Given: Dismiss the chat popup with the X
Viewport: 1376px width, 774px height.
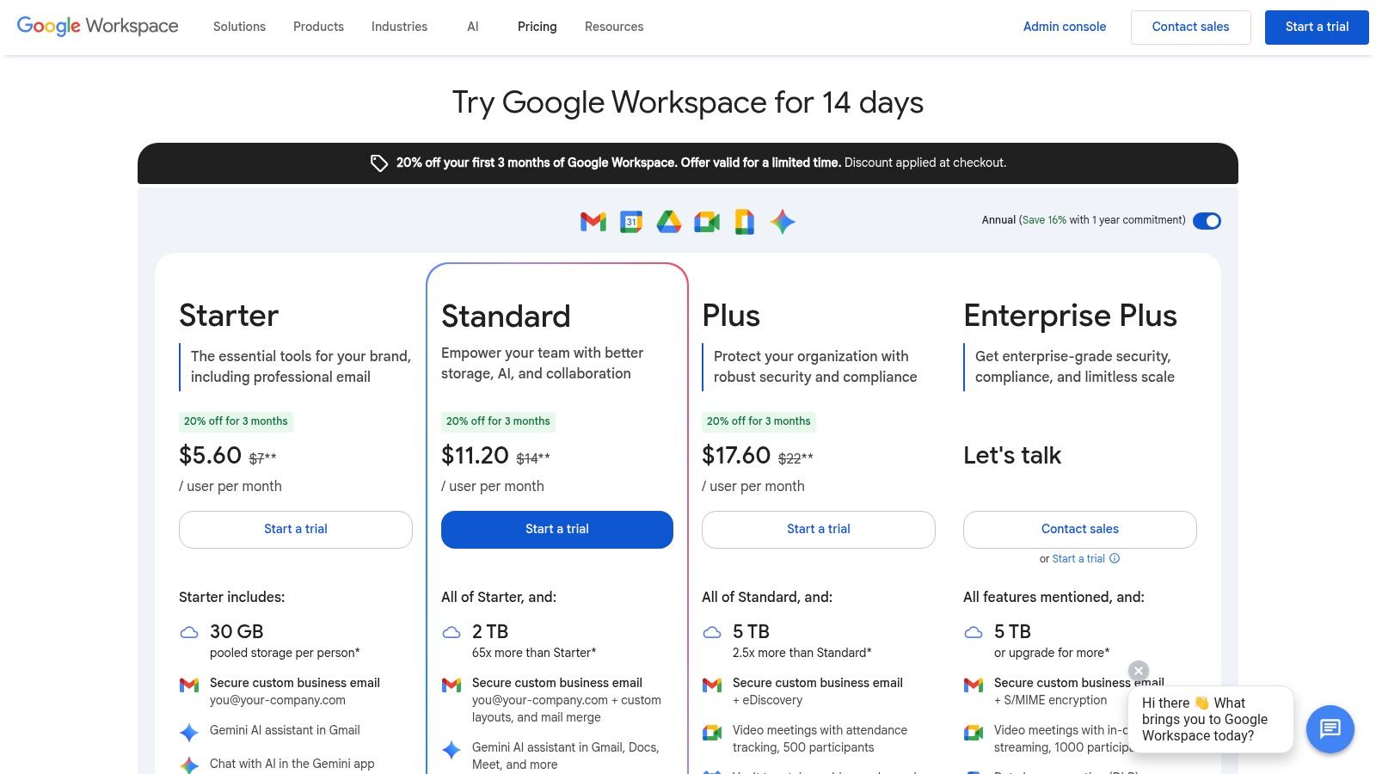Looking at the screenshot, I should coord(1138,670).
